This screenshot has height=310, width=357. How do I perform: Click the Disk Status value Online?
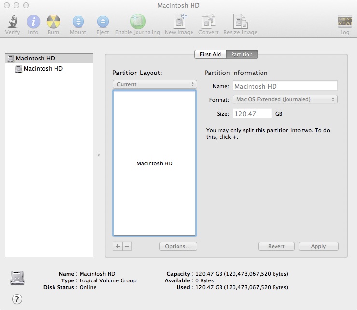pyautogui.click(x=88, y=287)
